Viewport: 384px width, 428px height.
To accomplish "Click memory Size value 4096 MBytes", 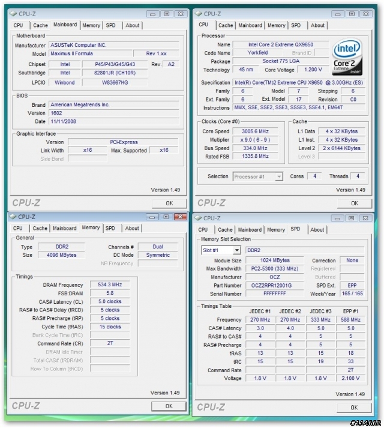I will (x=61, y=255).
